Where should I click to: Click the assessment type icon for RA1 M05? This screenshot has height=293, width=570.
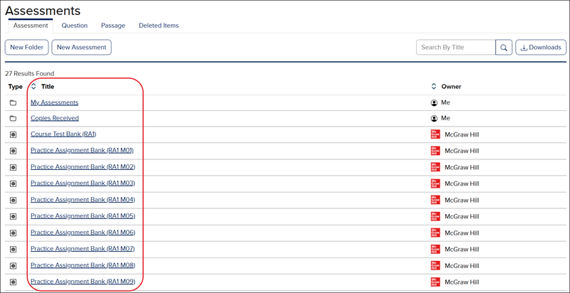point(13,216)
